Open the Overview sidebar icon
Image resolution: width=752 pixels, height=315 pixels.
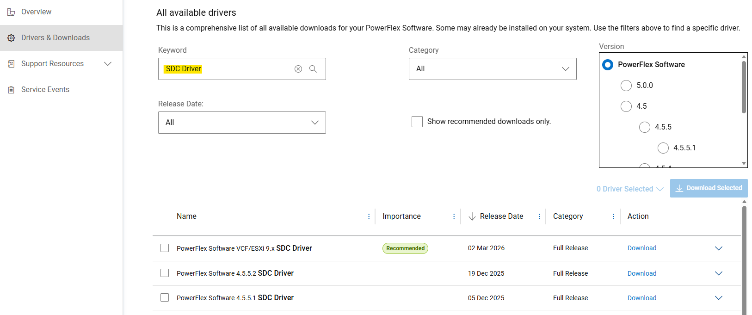pyautogui.click(x=11, y=12)
